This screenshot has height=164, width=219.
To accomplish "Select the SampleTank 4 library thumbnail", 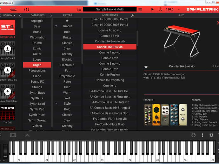I will point(8,27).
